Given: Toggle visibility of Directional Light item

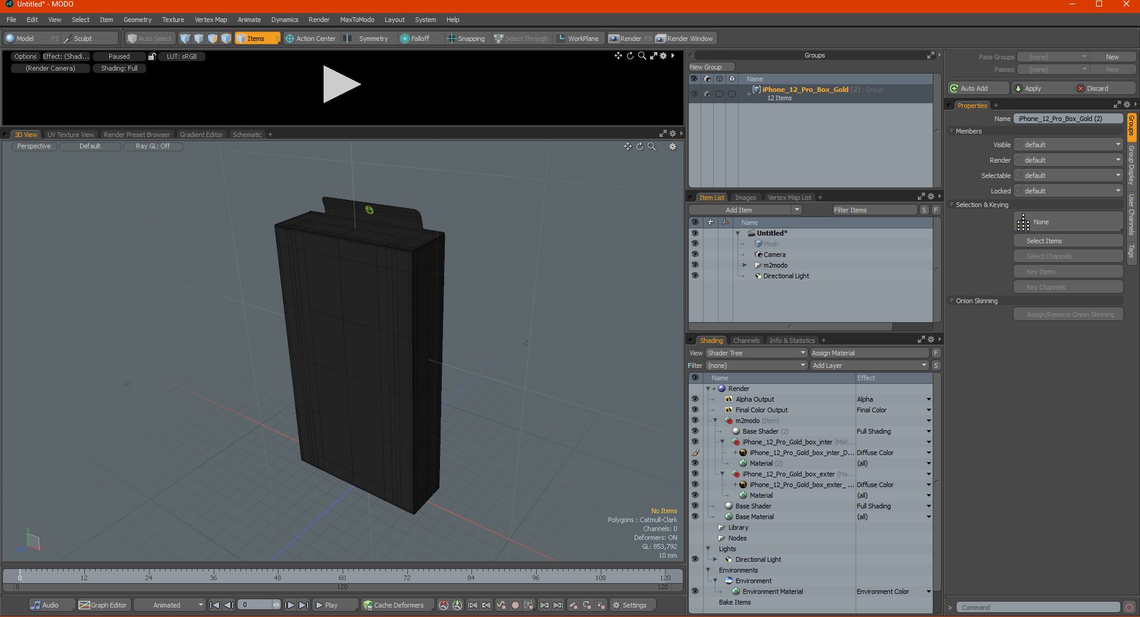Looking at the screenshot, I should [x=695, y=276].
